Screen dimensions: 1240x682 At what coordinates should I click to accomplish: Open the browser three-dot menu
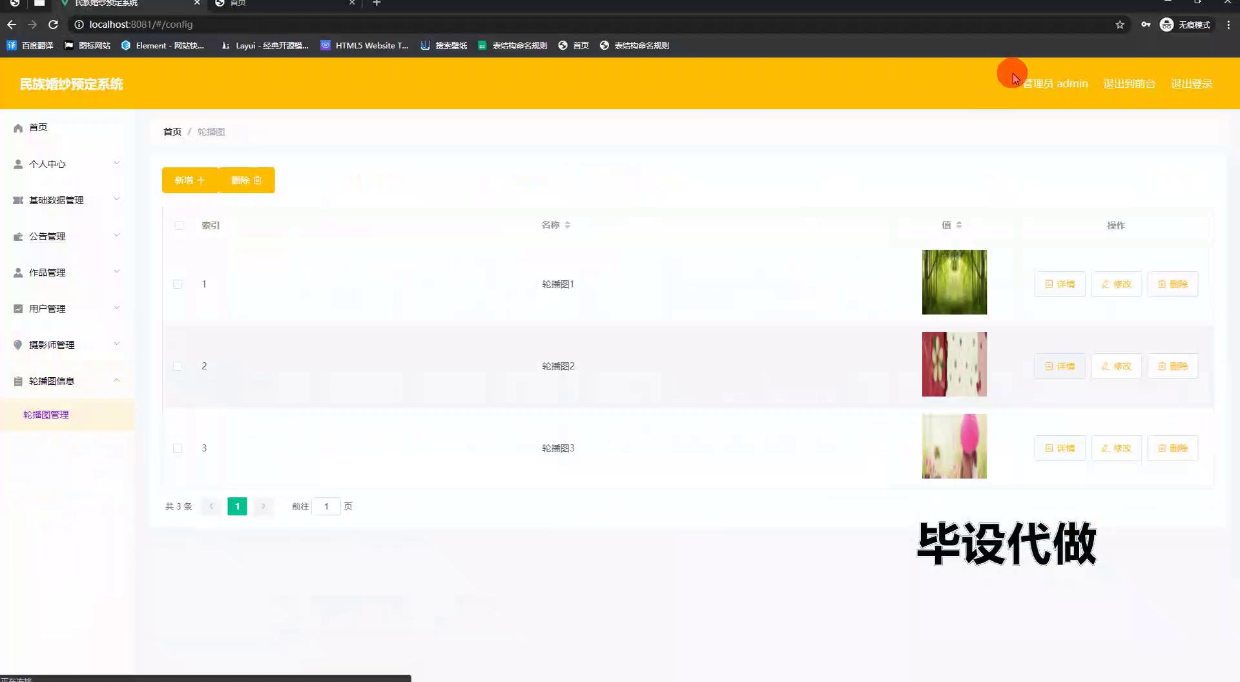[1228, 25]
